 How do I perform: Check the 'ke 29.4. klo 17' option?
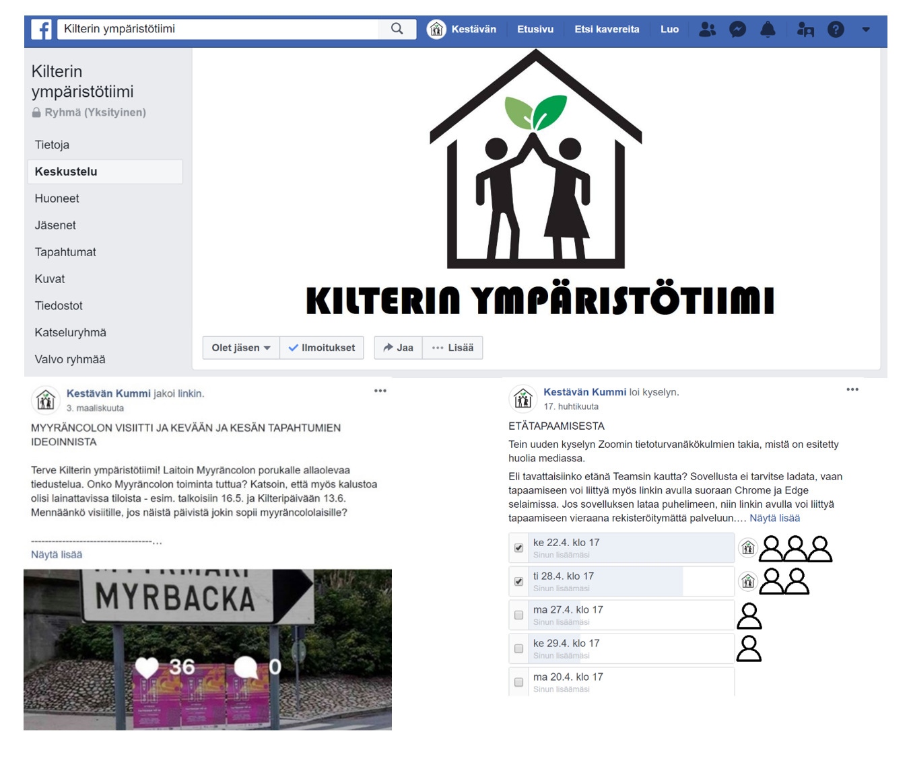pos(518,649)
